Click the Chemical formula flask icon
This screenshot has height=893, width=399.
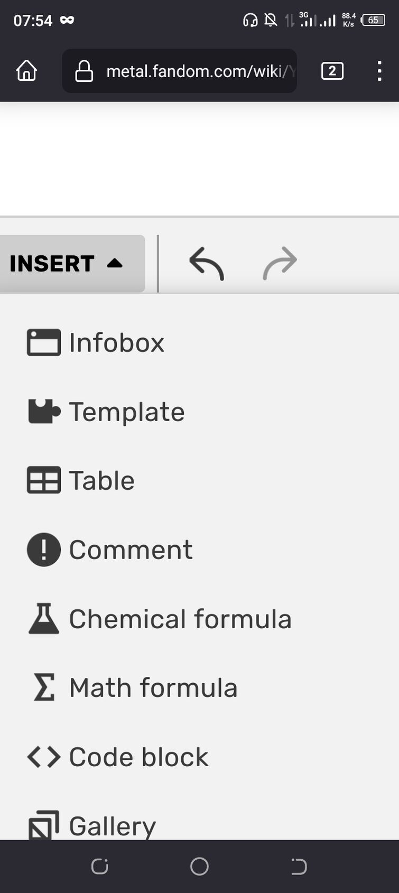pyautogui.click(x=43, y=619)
